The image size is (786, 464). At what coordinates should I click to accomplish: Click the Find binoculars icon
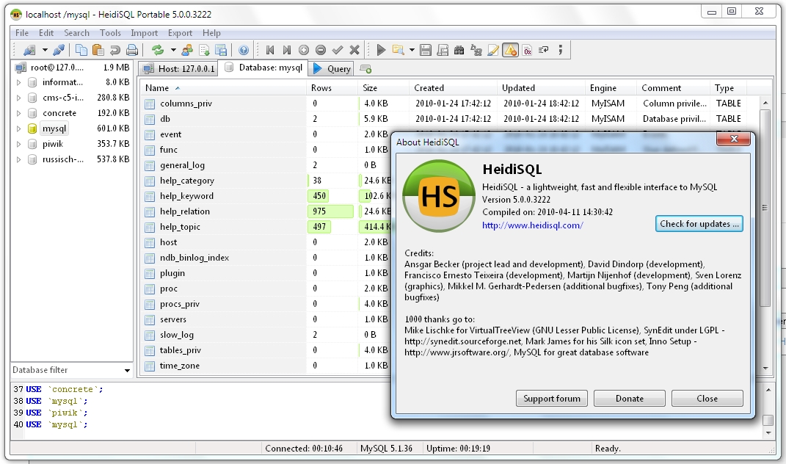(x=459, y=50)
